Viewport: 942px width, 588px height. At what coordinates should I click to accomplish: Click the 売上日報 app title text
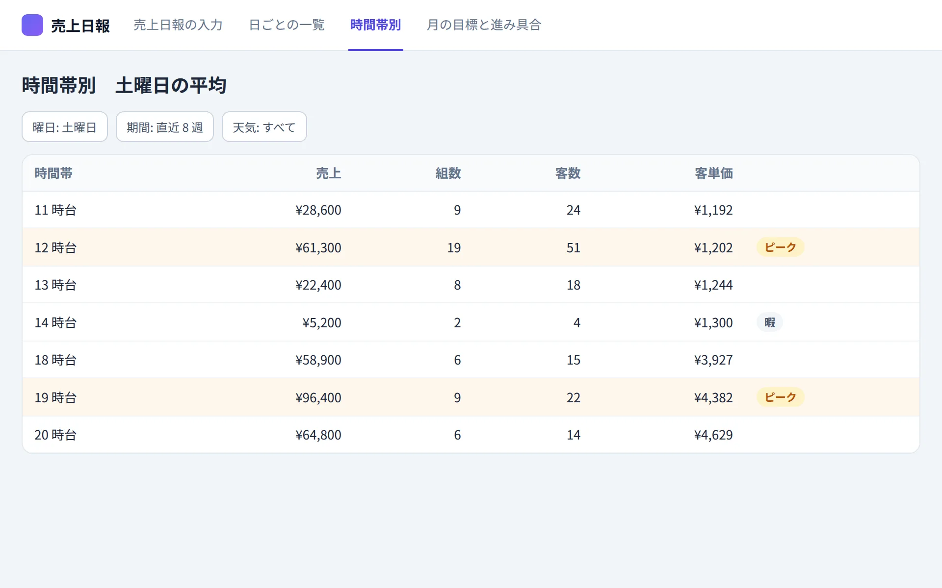point(80,26)
